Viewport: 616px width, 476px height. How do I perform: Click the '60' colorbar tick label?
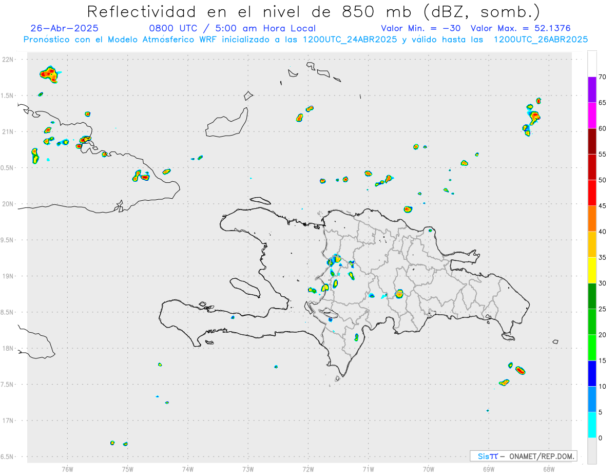[603, 128]
